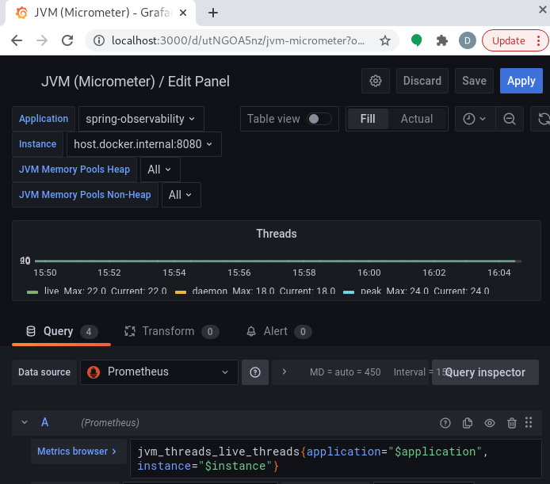Click the 'live' legend series label
Image resolution: width=550 pixels, height=484 pixels.
click(x=52, y=291)
